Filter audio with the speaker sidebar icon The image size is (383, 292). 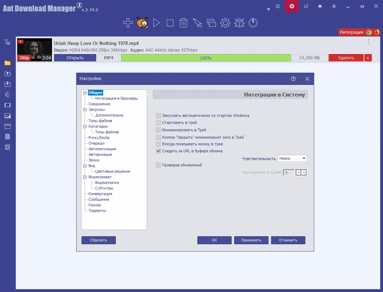(x=8, y=94)
